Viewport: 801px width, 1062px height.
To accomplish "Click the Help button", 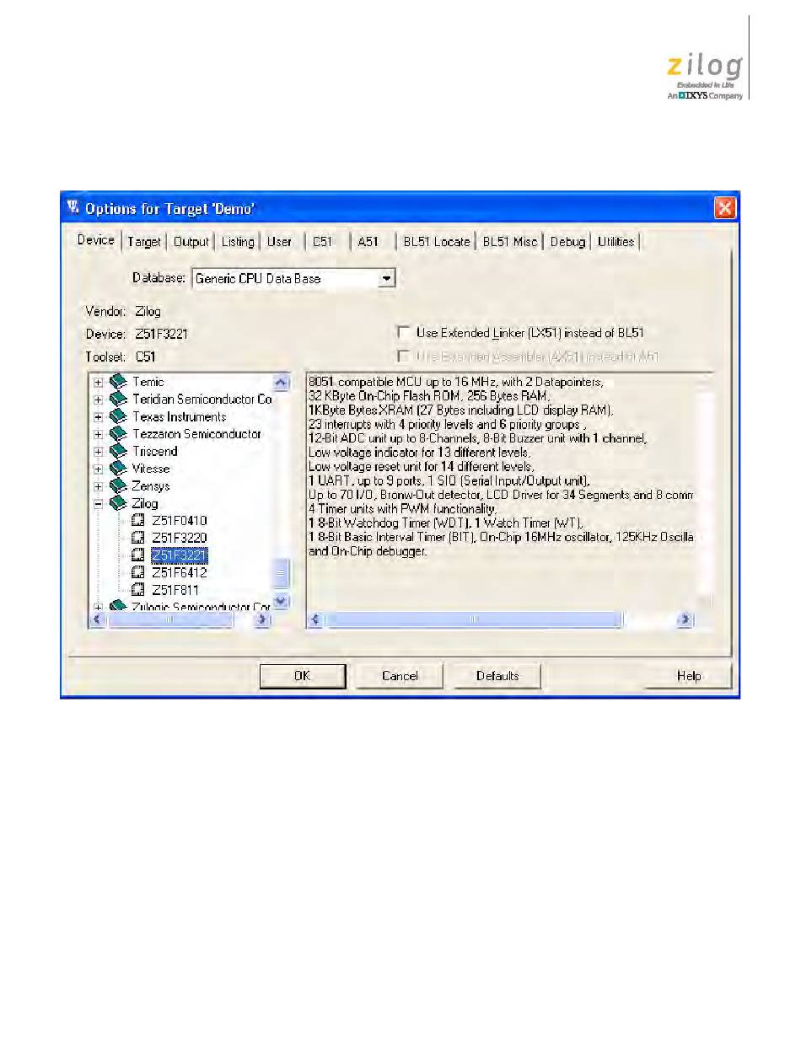I will [689, 676].
